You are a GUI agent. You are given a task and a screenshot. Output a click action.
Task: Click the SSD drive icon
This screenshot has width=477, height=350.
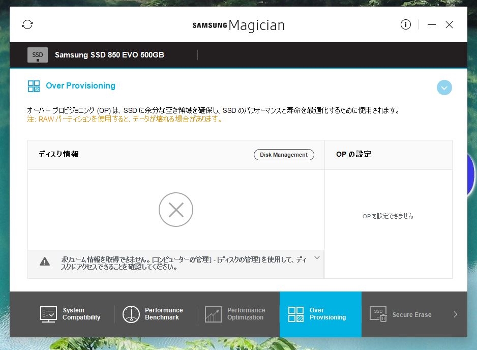38,55
